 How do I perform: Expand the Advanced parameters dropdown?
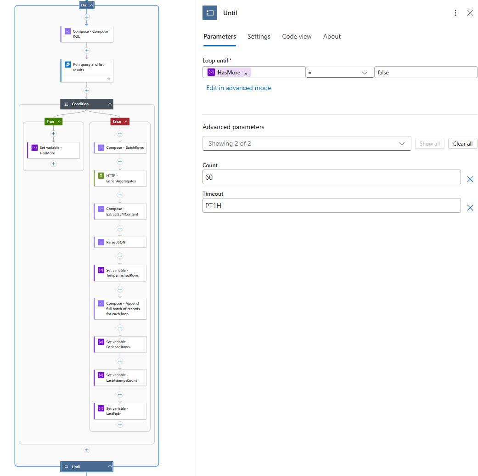[307, 143]
